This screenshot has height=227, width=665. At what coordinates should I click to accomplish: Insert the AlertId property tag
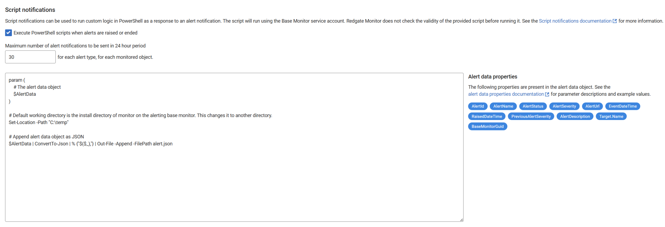478,106
